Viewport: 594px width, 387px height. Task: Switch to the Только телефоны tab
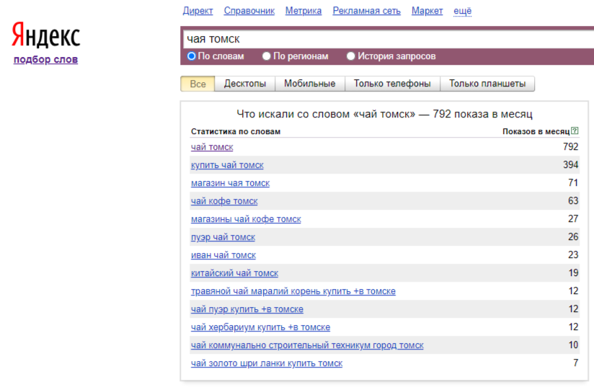392,84
